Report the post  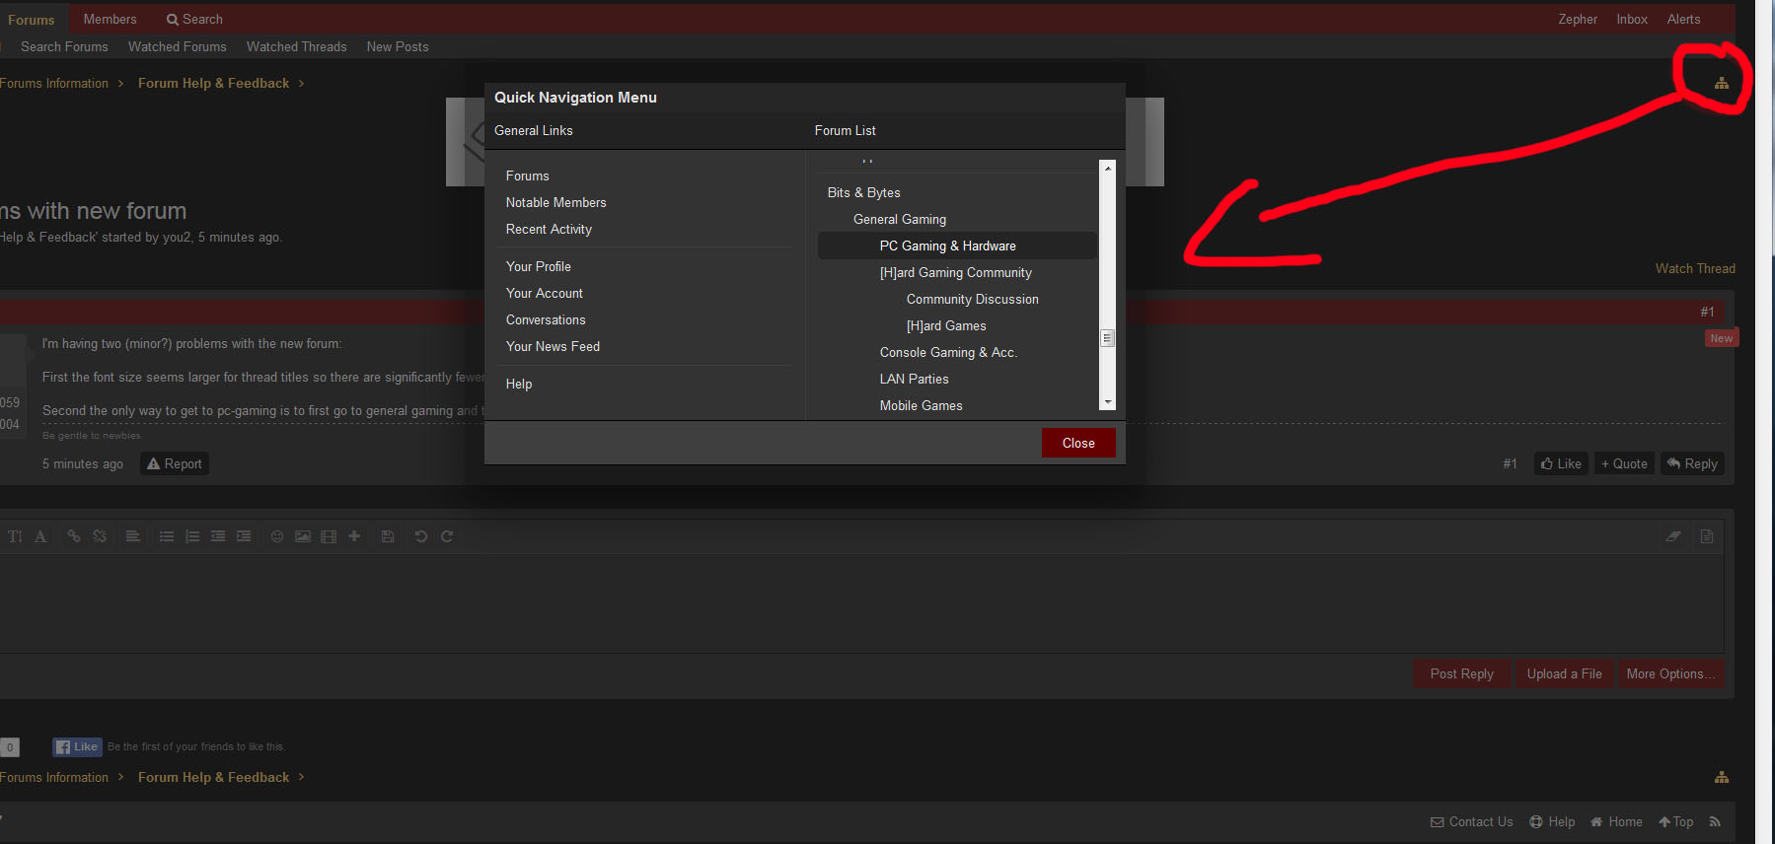pyautogui.click(x=175, y=463)
